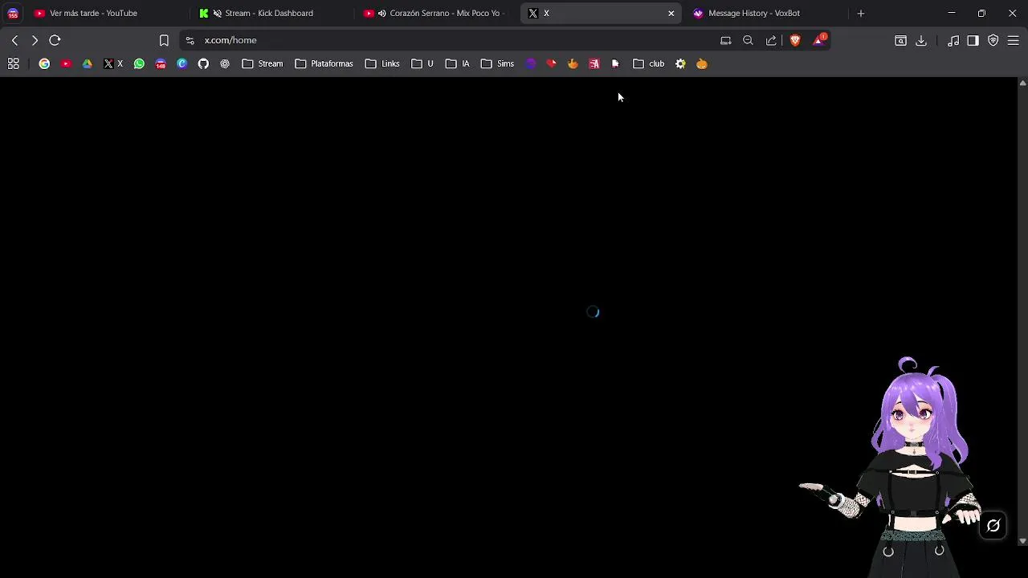Open the orange flame bookmark next to the heart
The height and width of the screenshot is (578, 1028).
point(573,63)
